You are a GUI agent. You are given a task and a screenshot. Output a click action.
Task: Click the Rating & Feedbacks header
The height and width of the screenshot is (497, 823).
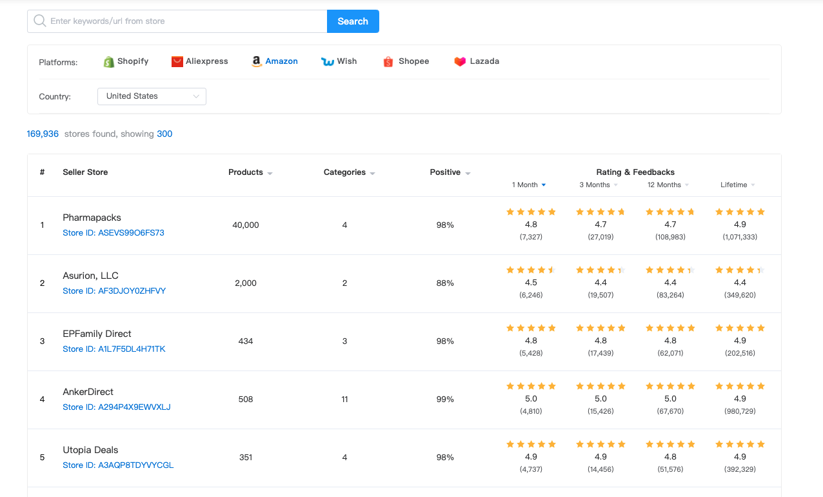pos(635,172)
